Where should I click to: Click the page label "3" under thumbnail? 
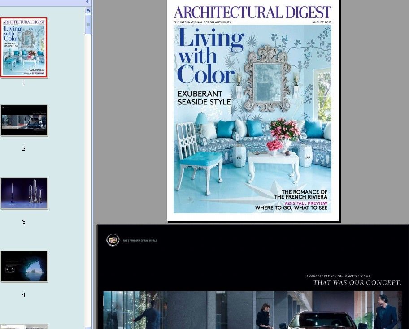point(24,221)
